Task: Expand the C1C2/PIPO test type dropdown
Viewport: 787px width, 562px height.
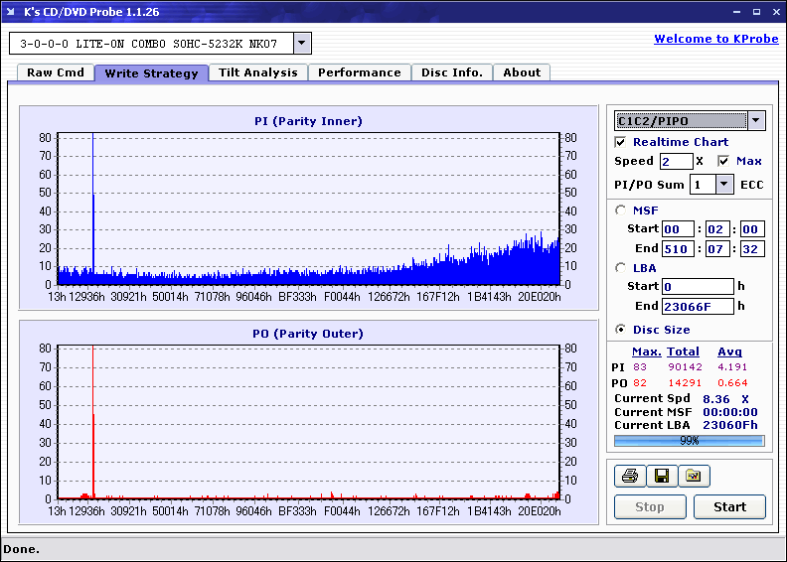Action: pyautogui.click(x=756, y=121)
